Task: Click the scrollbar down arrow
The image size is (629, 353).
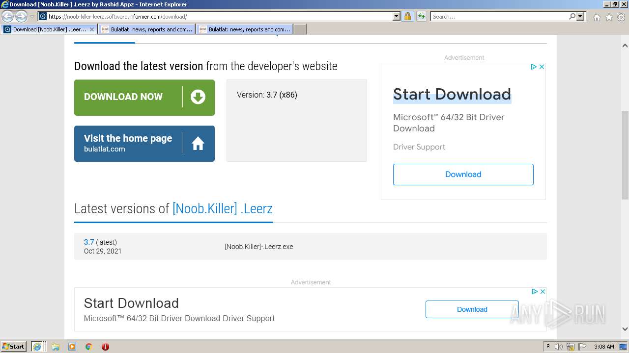Action: 625,329
